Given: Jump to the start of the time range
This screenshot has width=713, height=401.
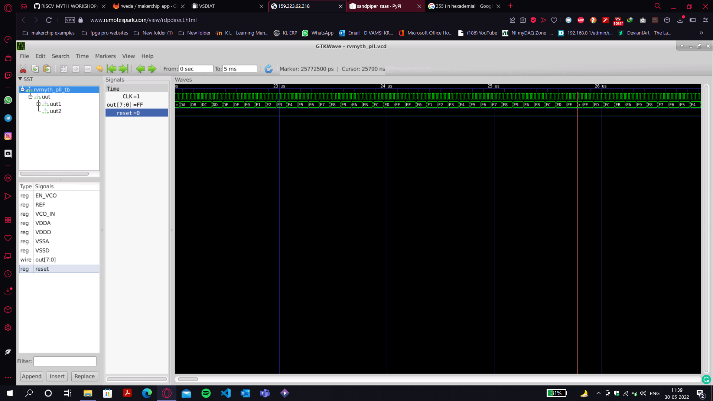Looking at the screenshot, I should coord(111,69).
